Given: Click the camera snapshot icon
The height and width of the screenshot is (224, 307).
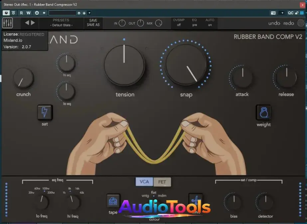Looking at the screenshot, I should pyautogui.click(x=273, y=13).
